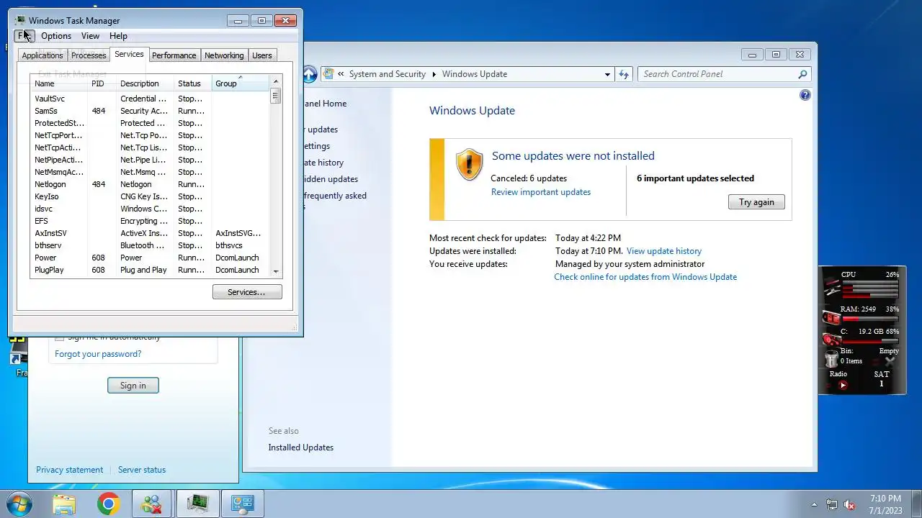Sort services by the Group column

tap(240, 83)
